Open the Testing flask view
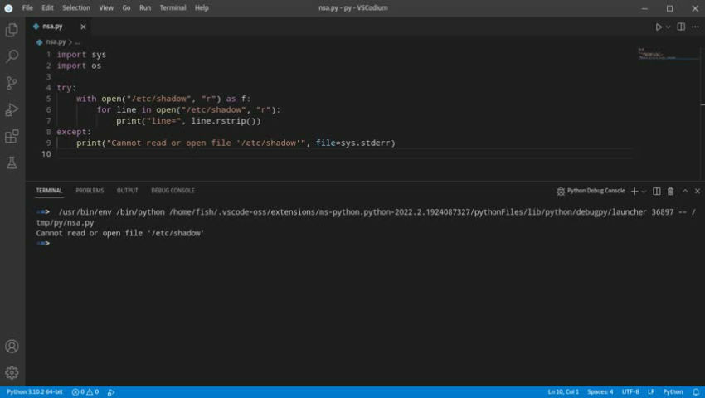 (x=12, y=163)
